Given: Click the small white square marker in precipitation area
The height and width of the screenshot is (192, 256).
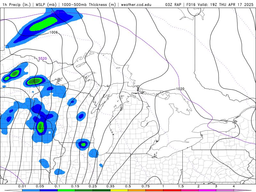Looking at the screenshot, I should point(50,132).
